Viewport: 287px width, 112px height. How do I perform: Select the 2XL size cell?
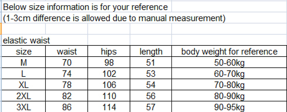24,96
